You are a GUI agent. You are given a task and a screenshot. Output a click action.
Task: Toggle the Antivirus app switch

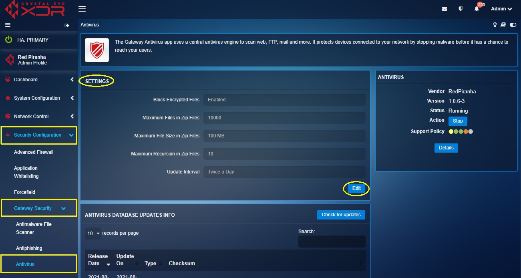pos(513,25)
